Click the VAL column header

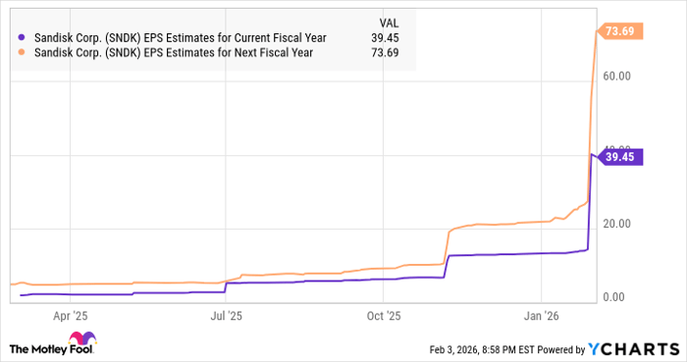389,24
